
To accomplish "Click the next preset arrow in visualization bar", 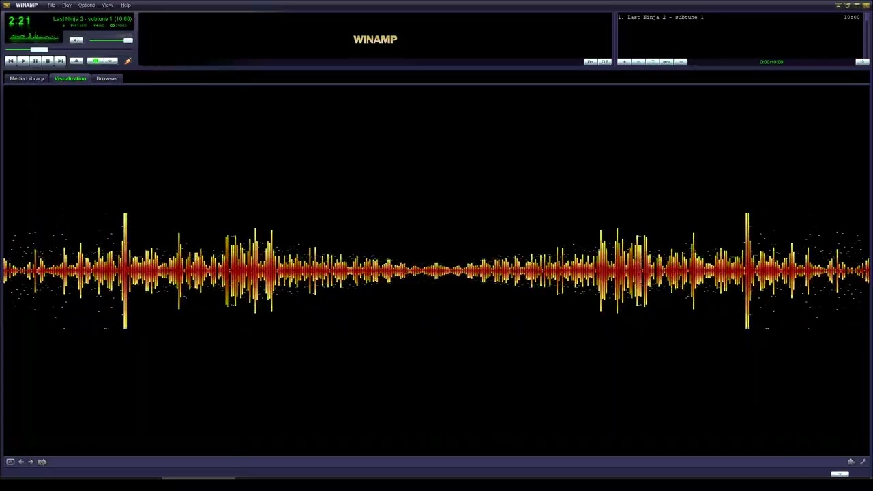I will [x=31, y=462].
